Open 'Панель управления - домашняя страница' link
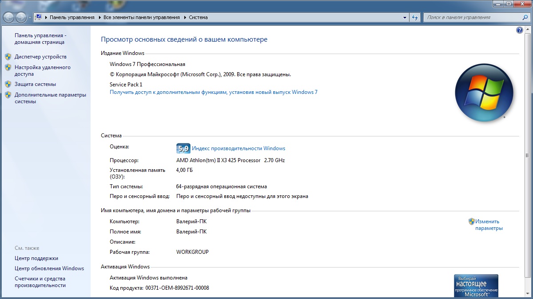 coord(40,39)
